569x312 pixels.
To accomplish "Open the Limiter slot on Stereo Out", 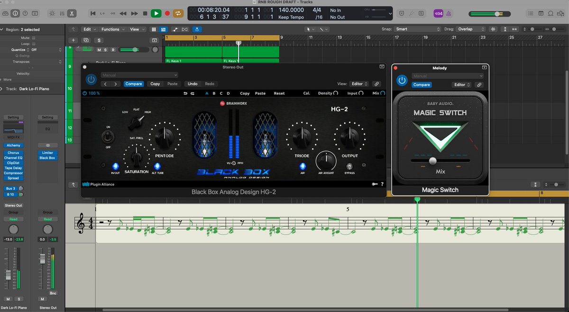I will click(47, 153).
